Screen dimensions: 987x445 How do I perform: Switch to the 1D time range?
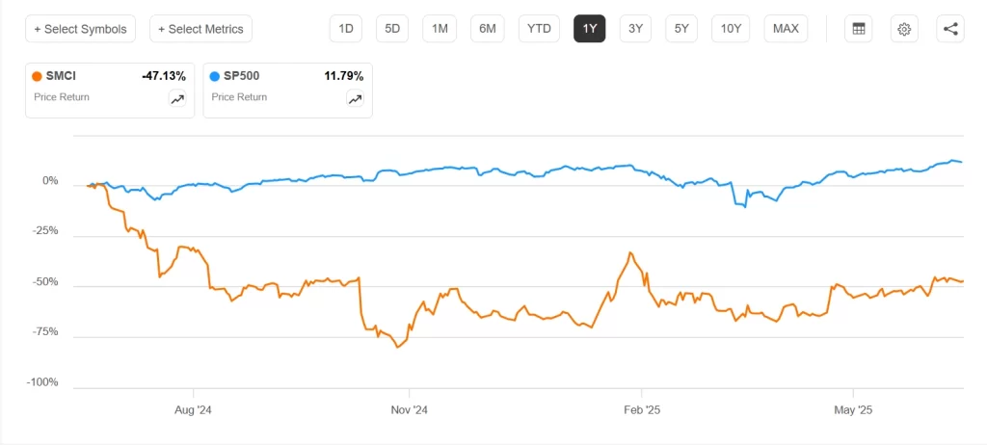[344, 29]
